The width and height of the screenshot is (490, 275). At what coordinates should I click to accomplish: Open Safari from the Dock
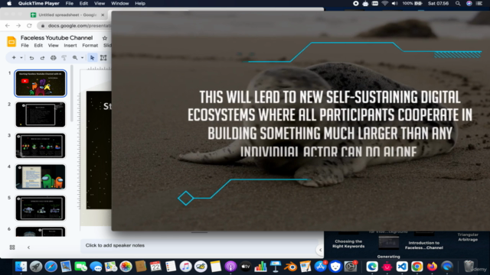(x=51, y=267)
